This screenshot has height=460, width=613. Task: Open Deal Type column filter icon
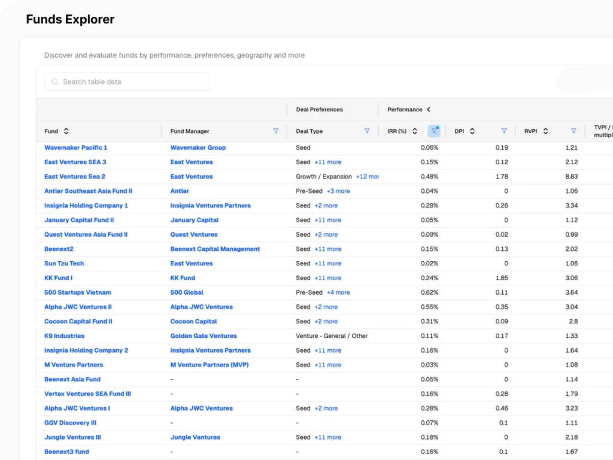pos(367,131)
